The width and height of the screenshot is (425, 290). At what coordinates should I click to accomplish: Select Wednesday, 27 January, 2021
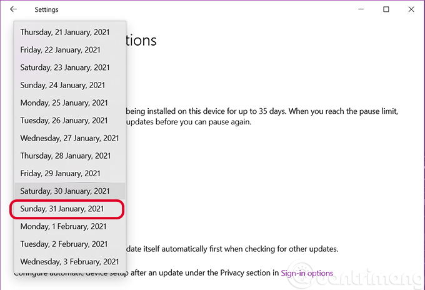[69, 138]
